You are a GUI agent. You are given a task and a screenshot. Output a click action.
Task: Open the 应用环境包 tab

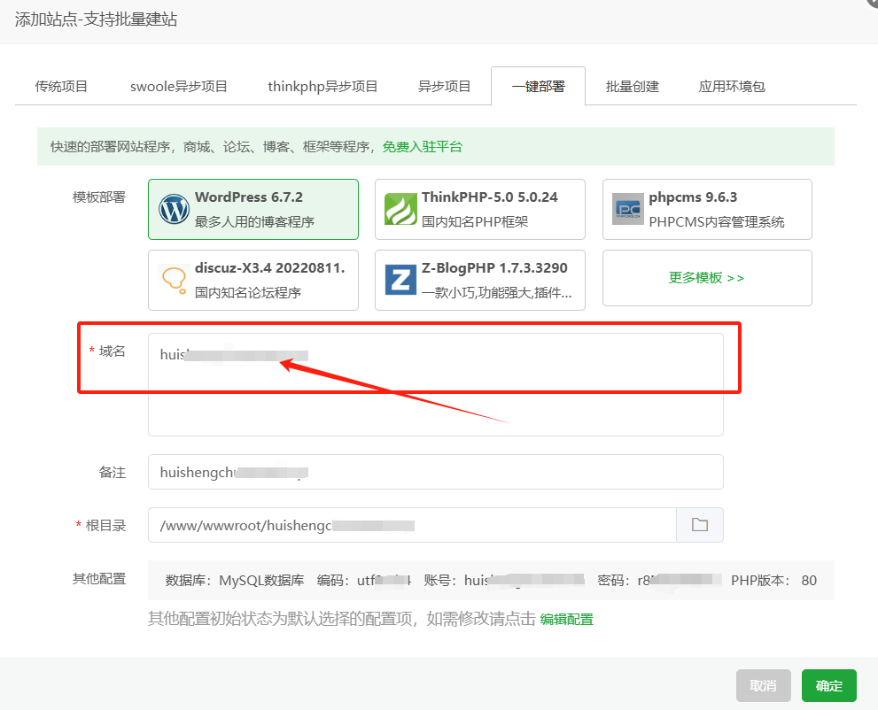(732, 86)
